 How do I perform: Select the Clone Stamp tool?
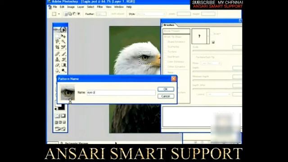tap(57, 59)
